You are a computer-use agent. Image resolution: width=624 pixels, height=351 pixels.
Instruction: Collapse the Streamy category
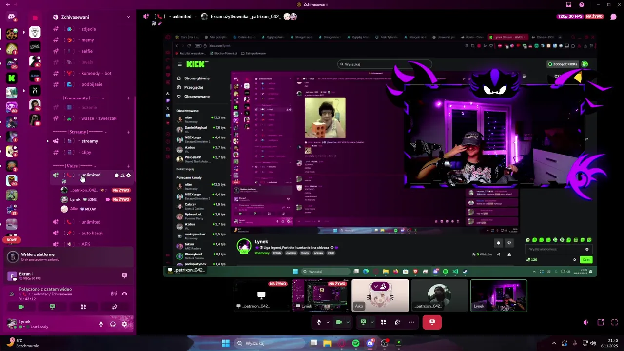[80, 132]
